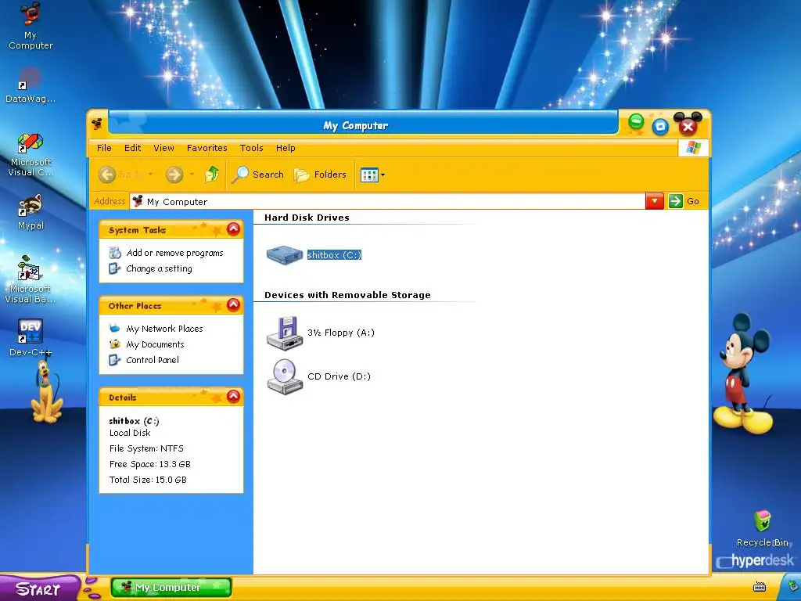Viewport: 801px width, 601px height.
Task: Launch Dev-C++ desktop shortcut
Action: point(31,337)
